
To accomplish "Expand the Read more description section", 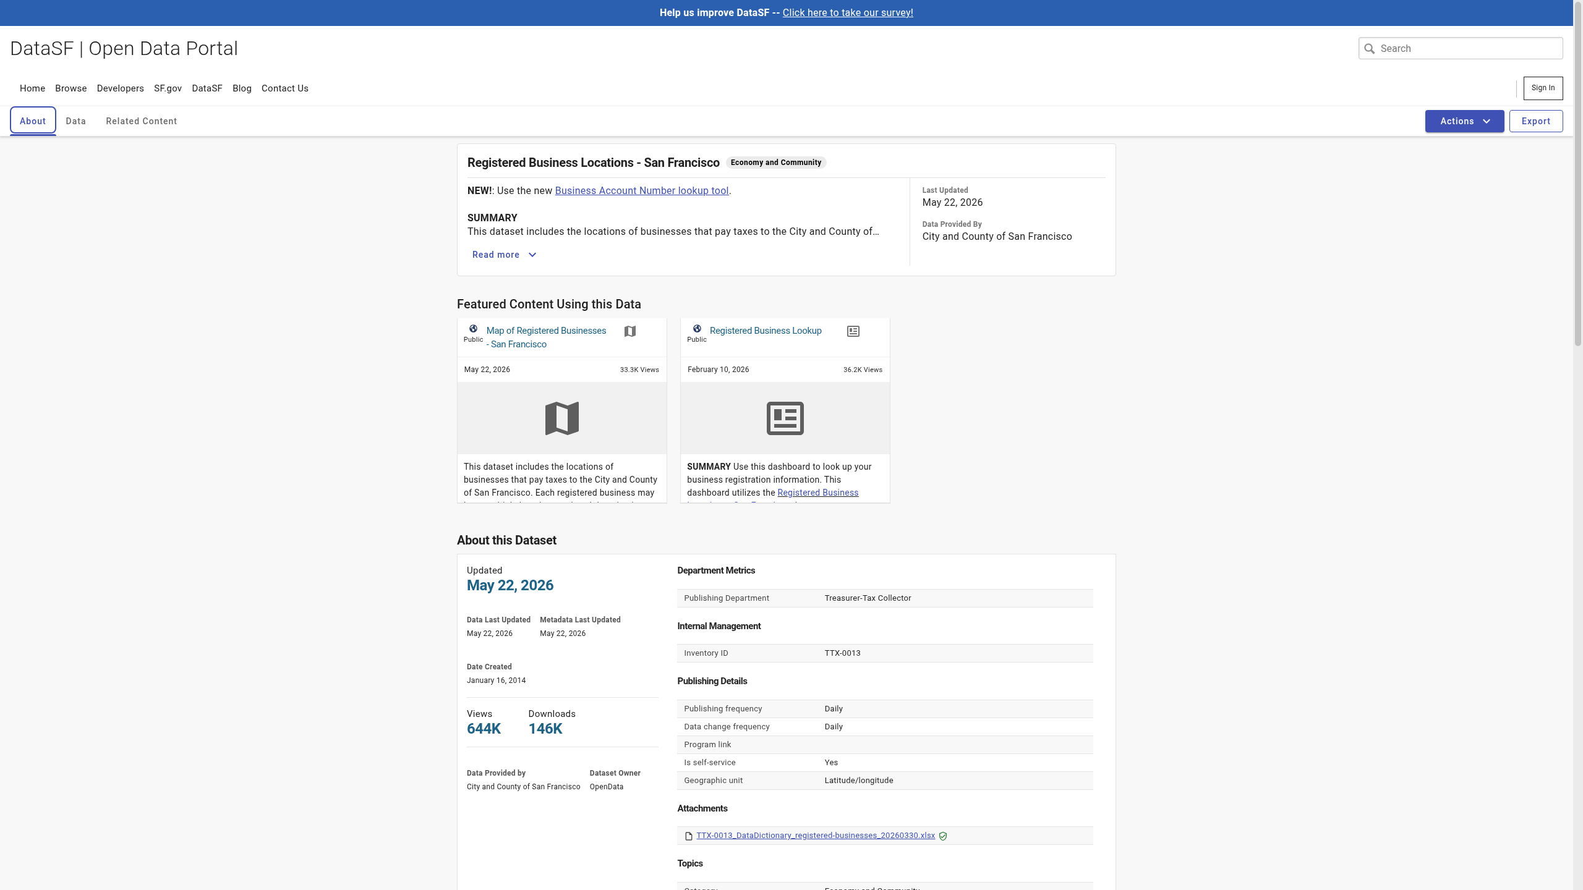I will click(x=504, y=255).
